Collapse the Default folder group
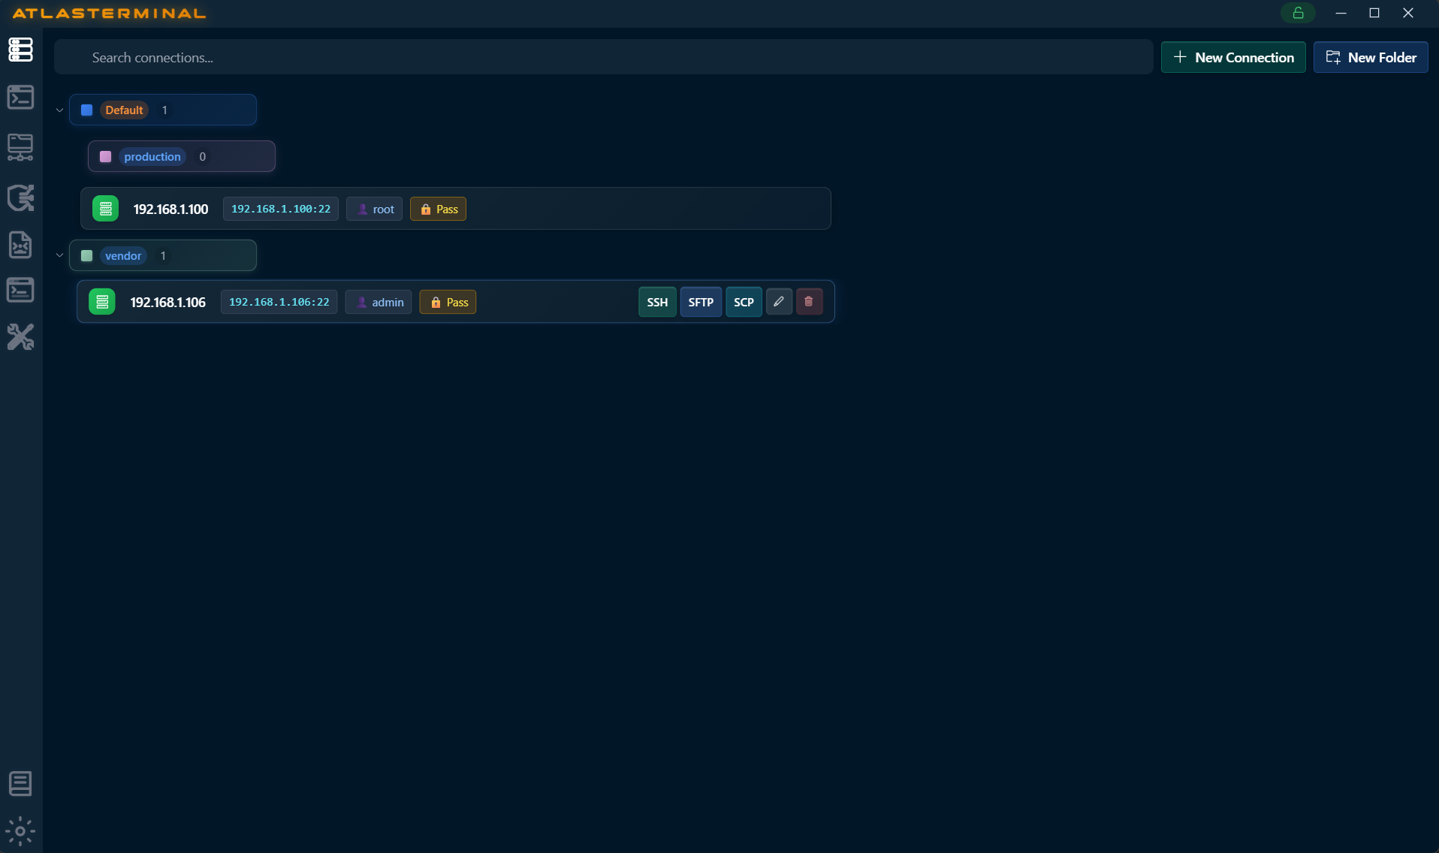The height and width of the screenshot is (853, 1439). (59, 110)
